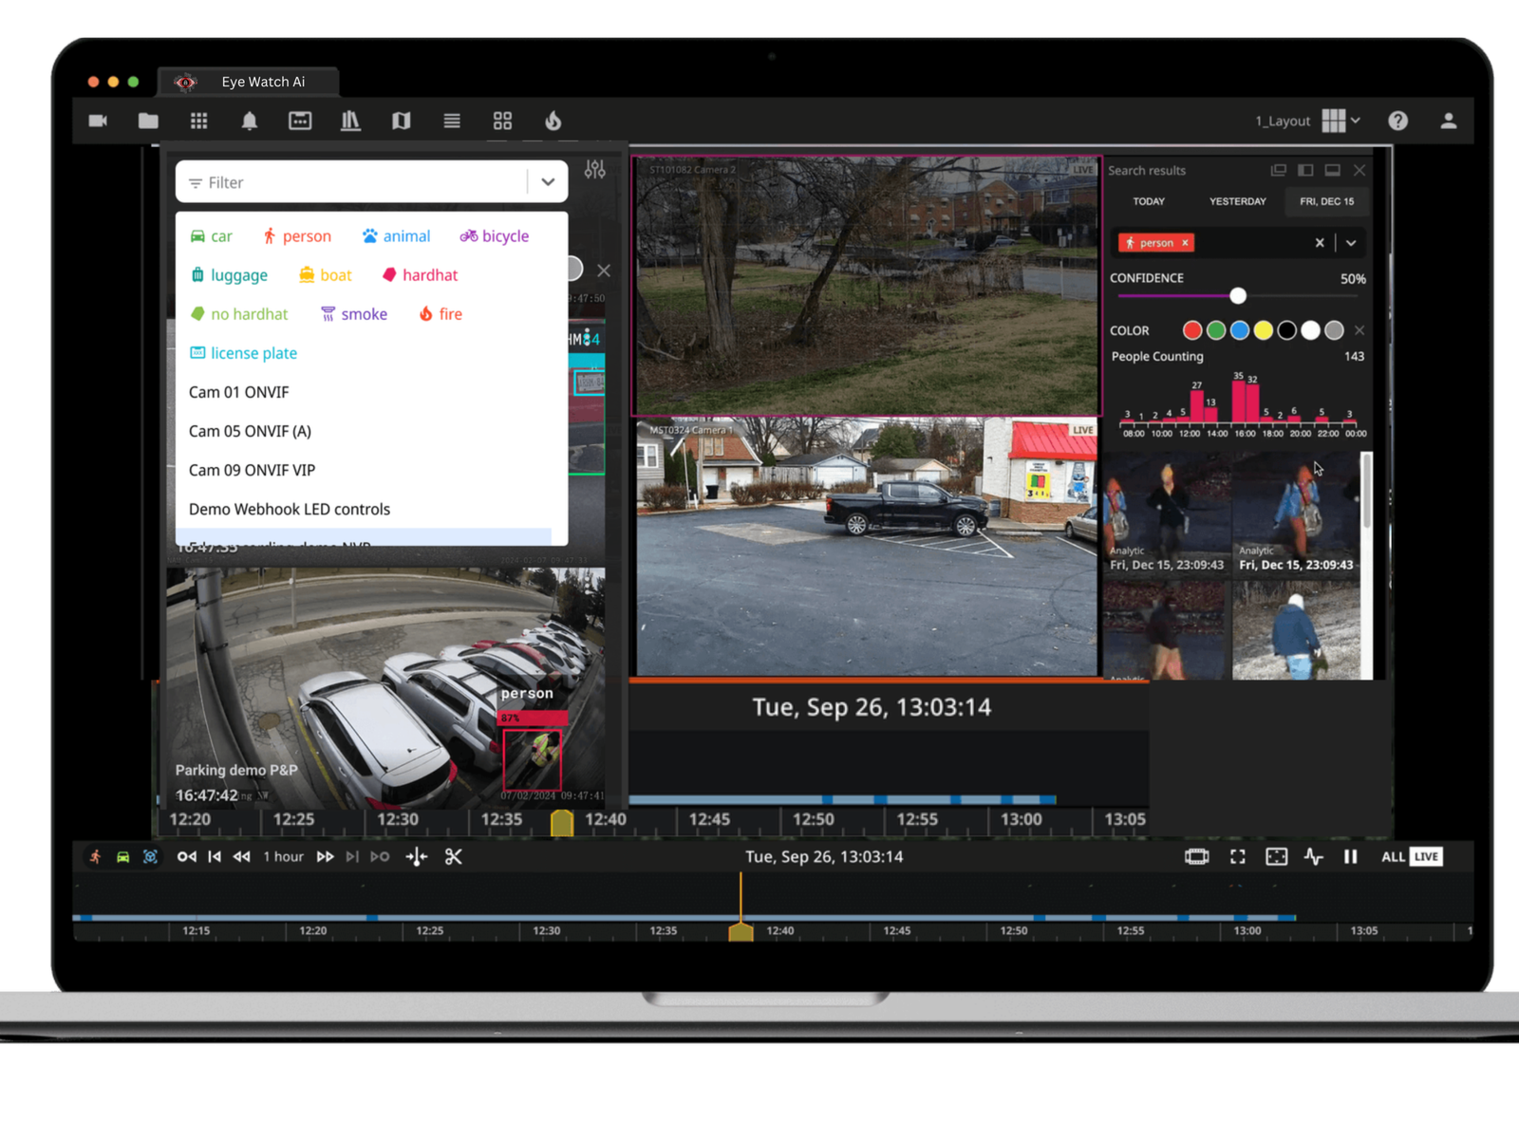The width and height of the screenshot is (1519, 1139).
Task: Pause the video playback
Action: pyautogui.click(x=1350, y=857)
